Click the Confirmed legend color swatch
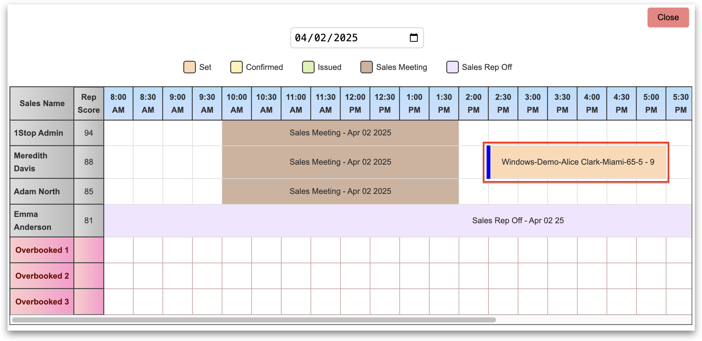The width and height of the screenshot is (702, 341). 236,67
